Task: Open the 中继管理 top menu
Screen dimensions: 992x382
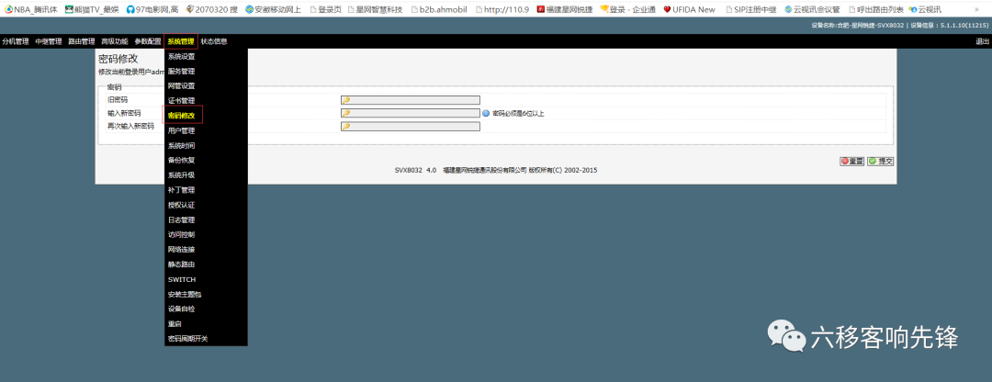Action: tap(48, 41)
